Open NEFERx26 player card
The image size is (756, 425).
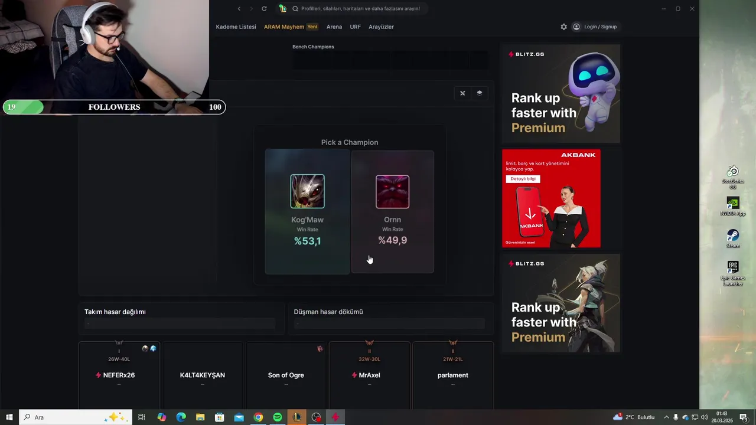pos(119,375)
